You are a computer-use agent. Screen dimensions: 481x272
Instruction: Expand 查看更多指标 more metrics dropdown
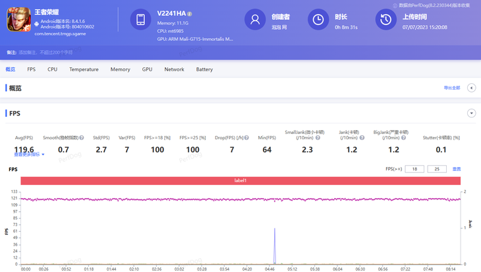(x=30, y=154)
